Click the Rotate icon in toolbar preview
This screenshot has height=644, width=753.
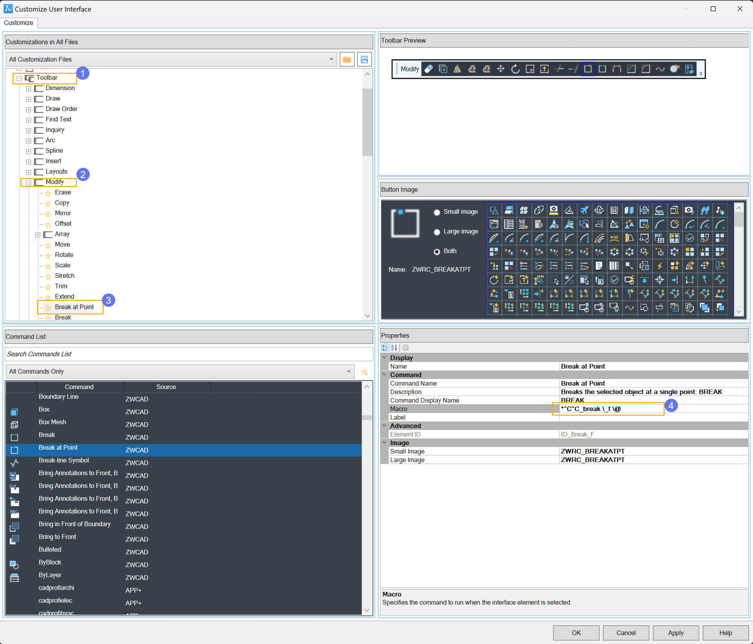515,69
